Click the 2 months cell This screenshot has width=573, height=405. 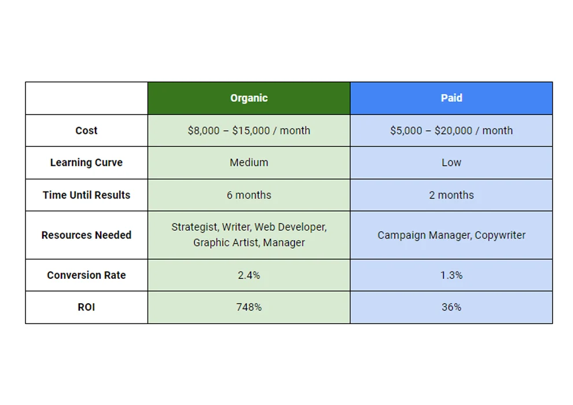click(451, 195)
